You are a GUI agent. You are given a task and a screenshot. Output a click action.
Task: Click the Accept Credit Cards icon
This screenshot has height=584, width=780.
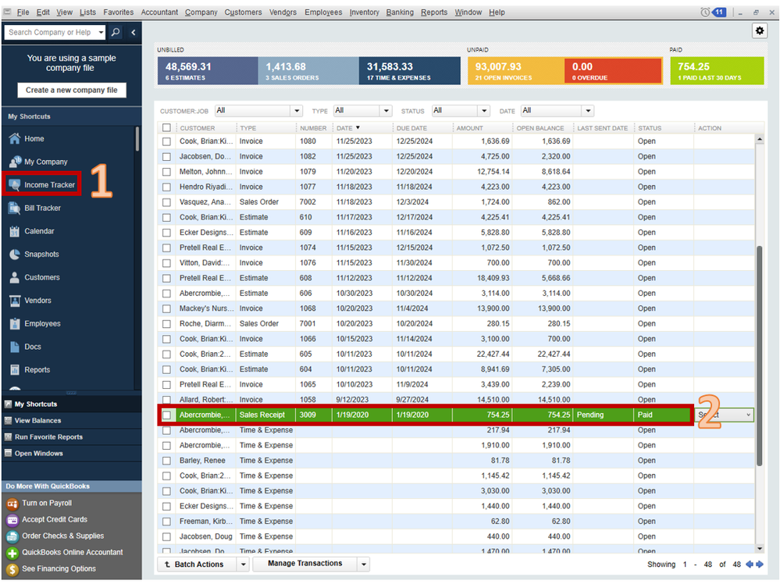(x=12, y=520)
